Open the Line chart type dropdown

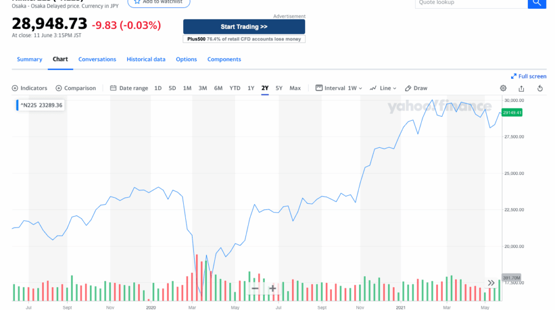[x=384, y=88]
